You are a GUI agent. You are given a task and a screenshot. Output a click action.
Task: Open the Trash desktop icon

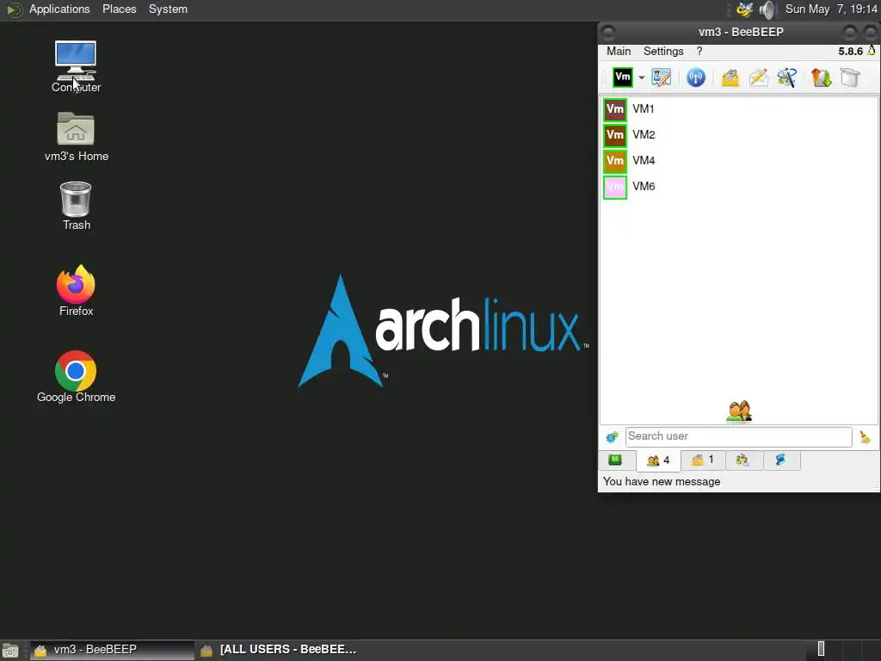[x=76, y=206]
